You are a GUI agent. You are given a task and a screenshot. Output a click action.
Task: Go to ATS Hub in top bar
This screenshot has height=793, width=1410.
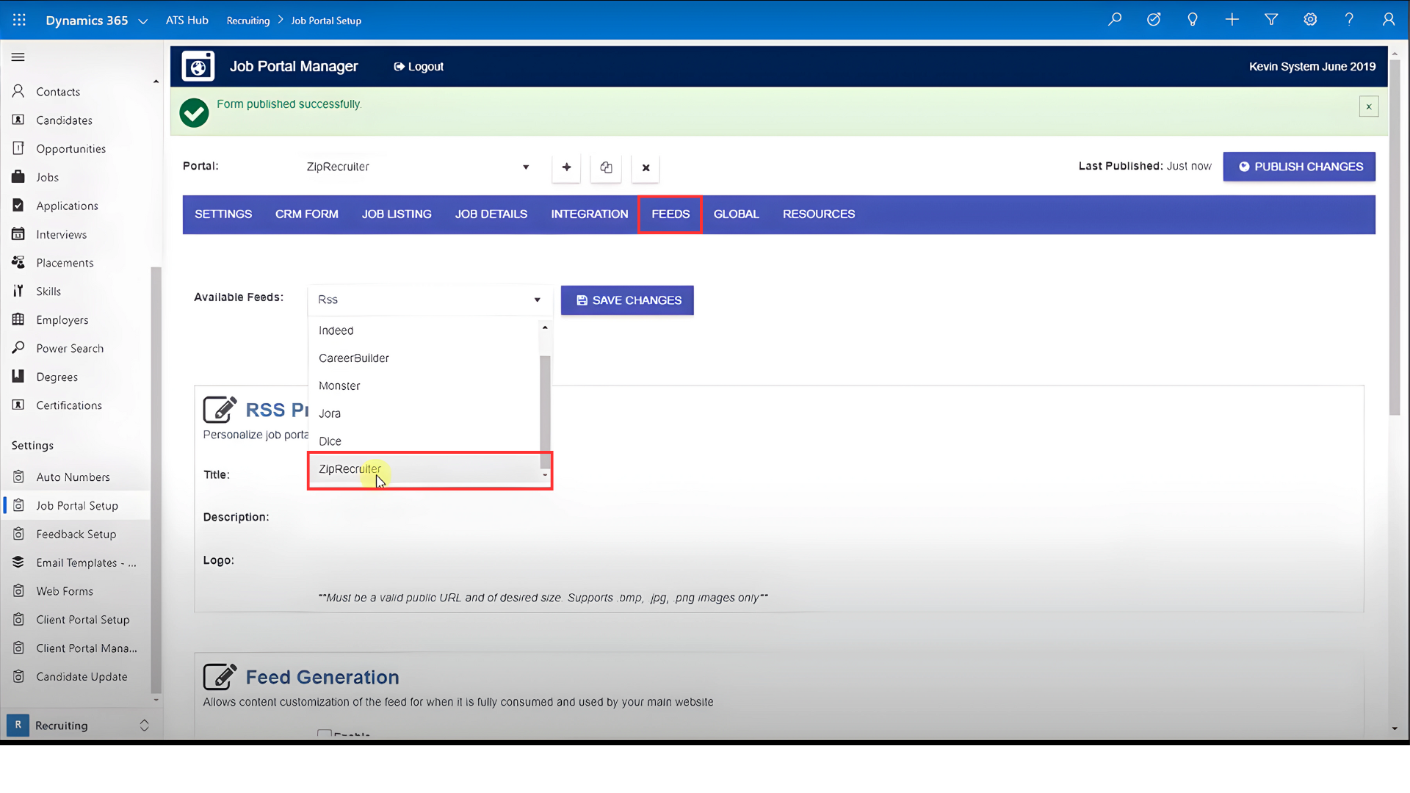(187, 21)
